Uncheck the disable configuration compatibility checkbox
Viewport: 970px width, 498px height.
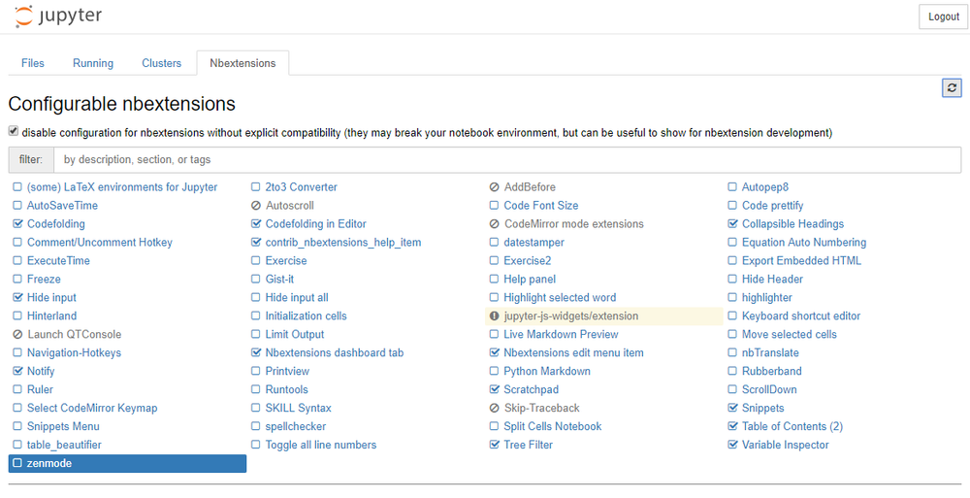point(14,131)
